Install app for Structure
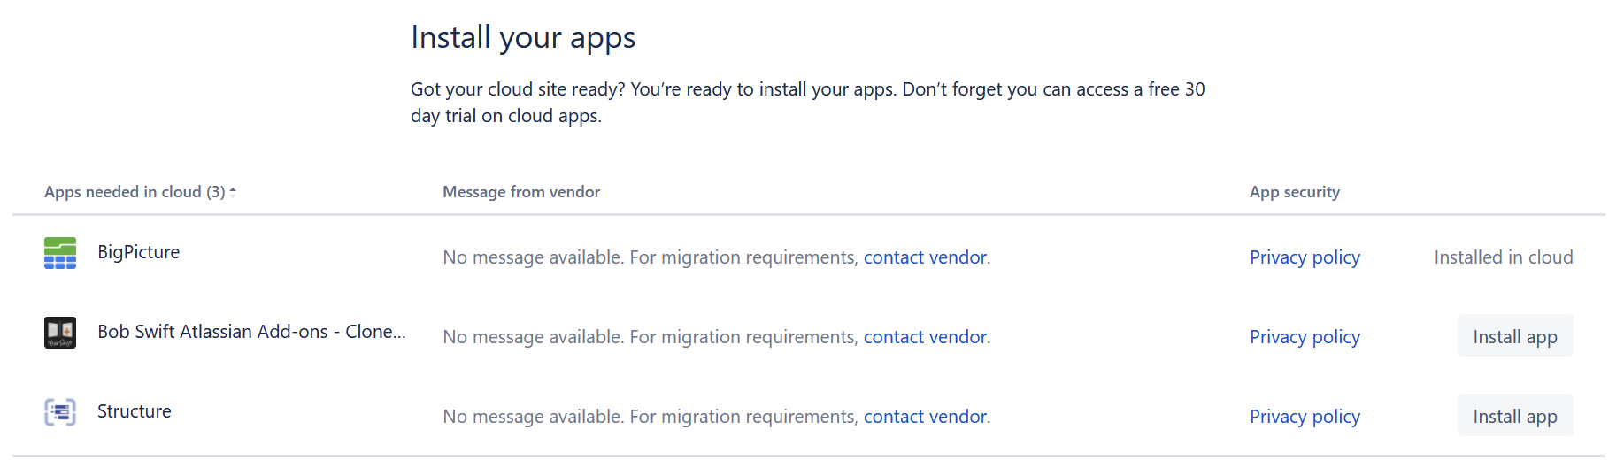The image size is (1624, 468). tap(1515, 416)
